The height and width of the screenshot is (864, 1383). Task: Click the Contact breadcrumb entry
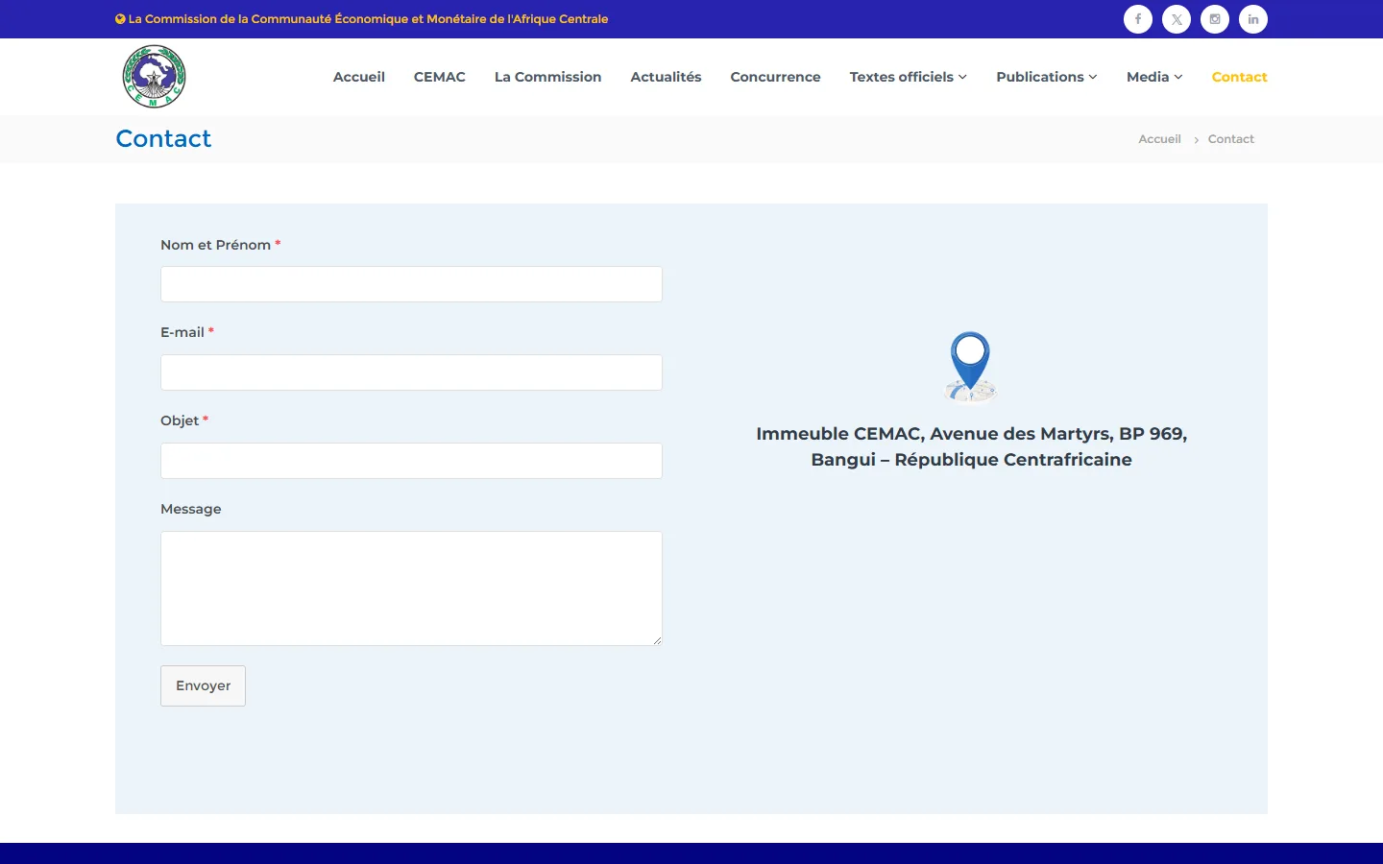tap(1231, 139)
